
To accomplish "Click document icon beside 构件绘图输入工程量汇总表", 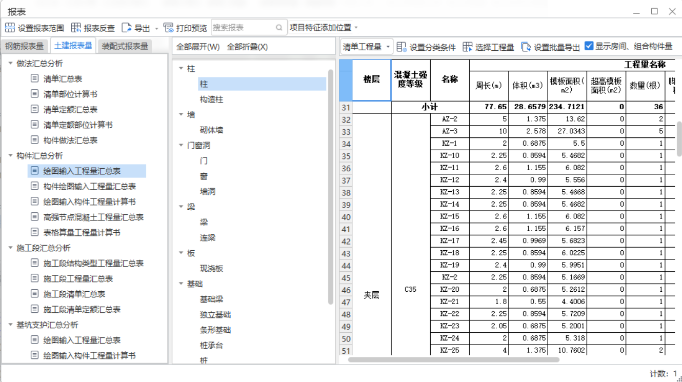I will (x=34, y=186).
